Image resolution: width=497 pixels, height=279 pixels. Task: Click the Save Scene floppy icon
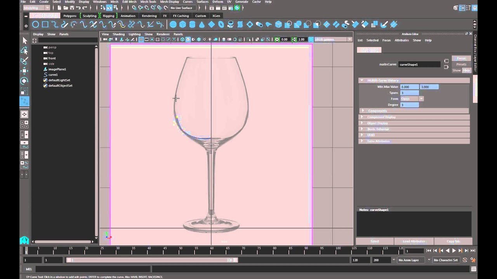point(72,8)
